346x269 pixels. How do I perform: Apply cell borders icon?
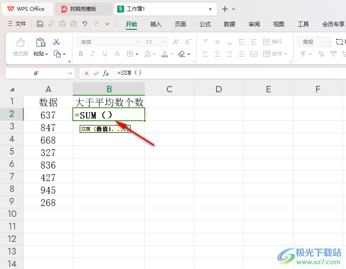(130, 53)
